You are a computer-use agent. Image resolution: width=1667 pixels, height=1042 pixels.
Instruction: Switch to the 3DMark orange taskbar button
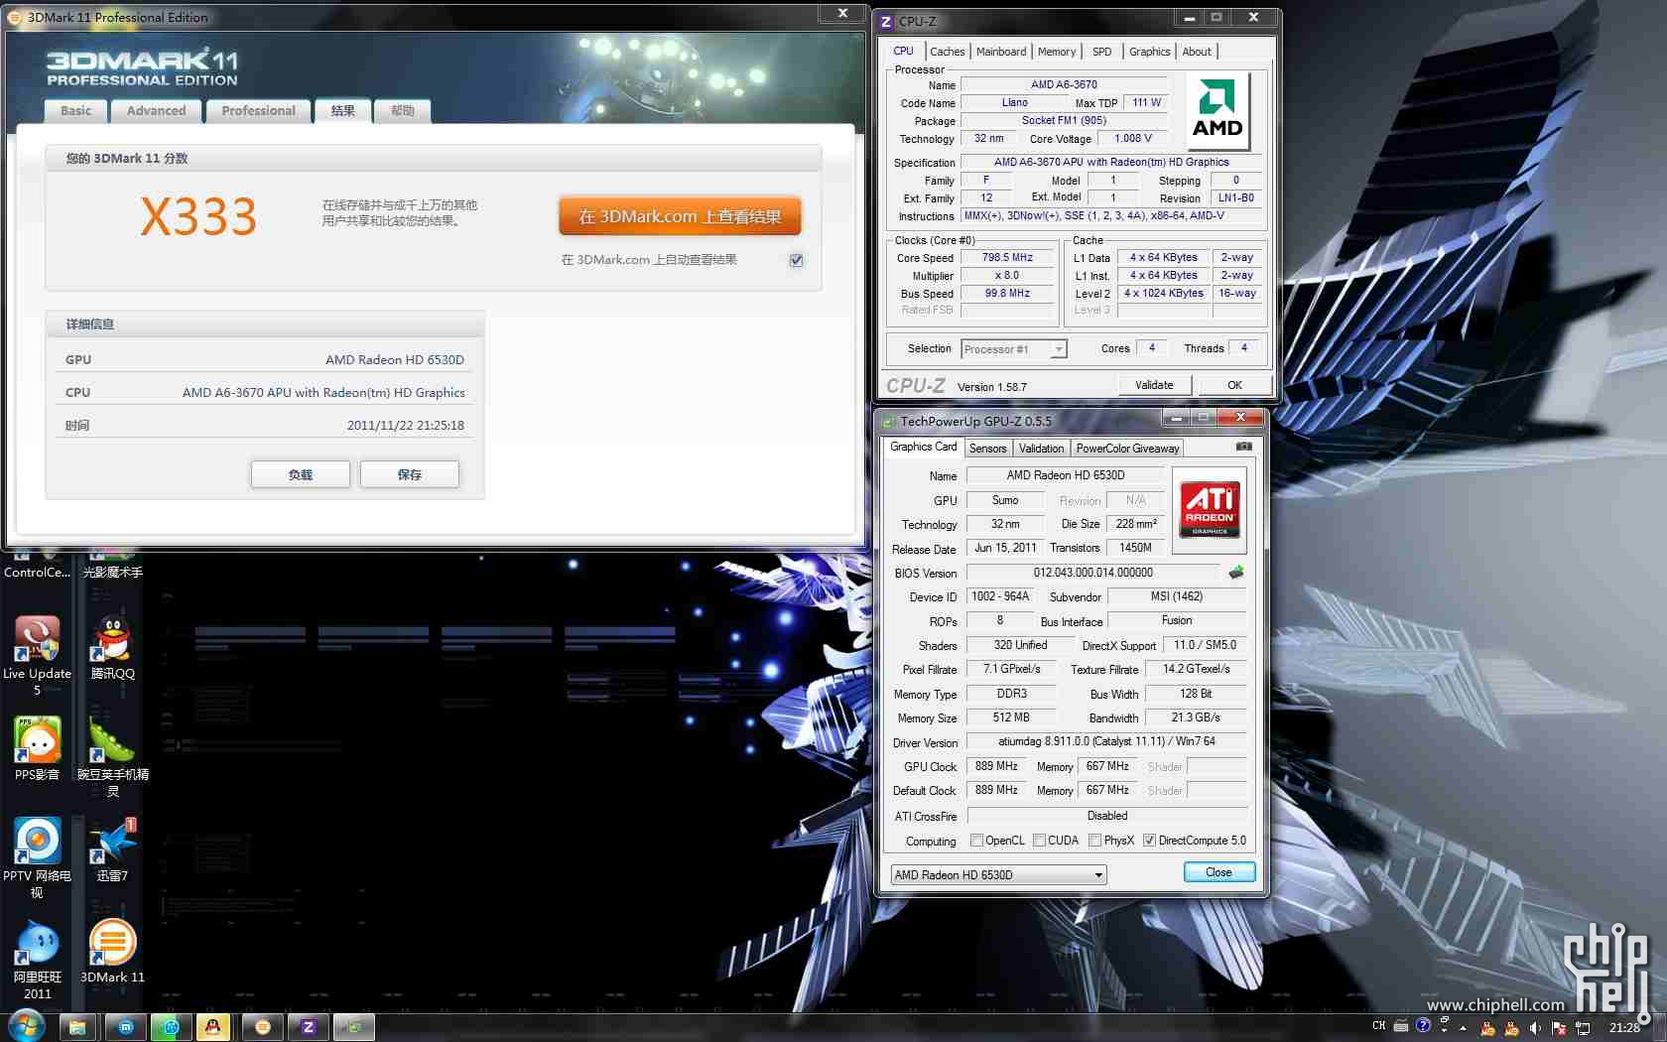point(263,1027)
